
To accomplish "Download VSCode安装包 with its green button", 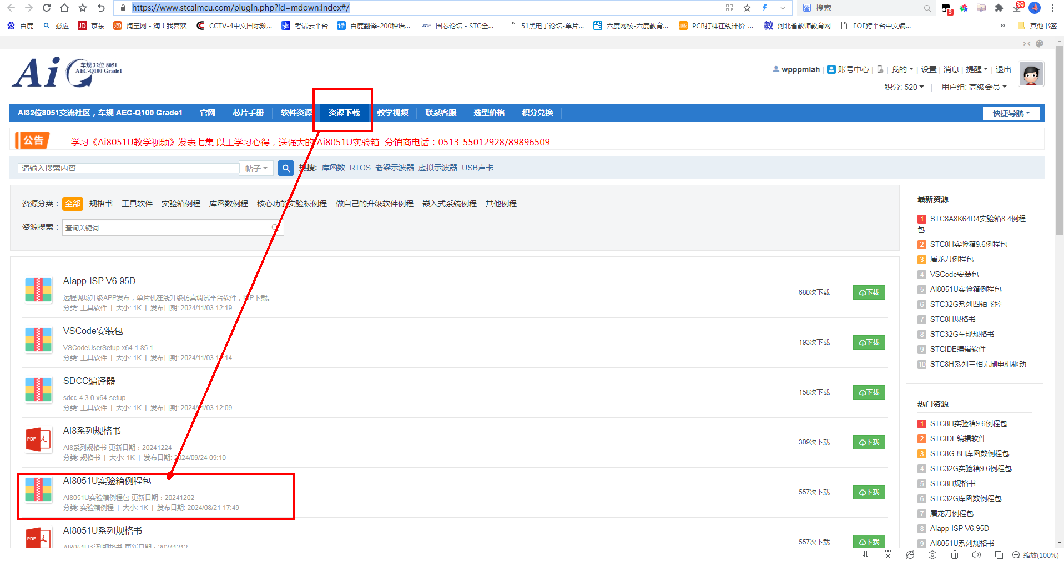I will [869, 342].
